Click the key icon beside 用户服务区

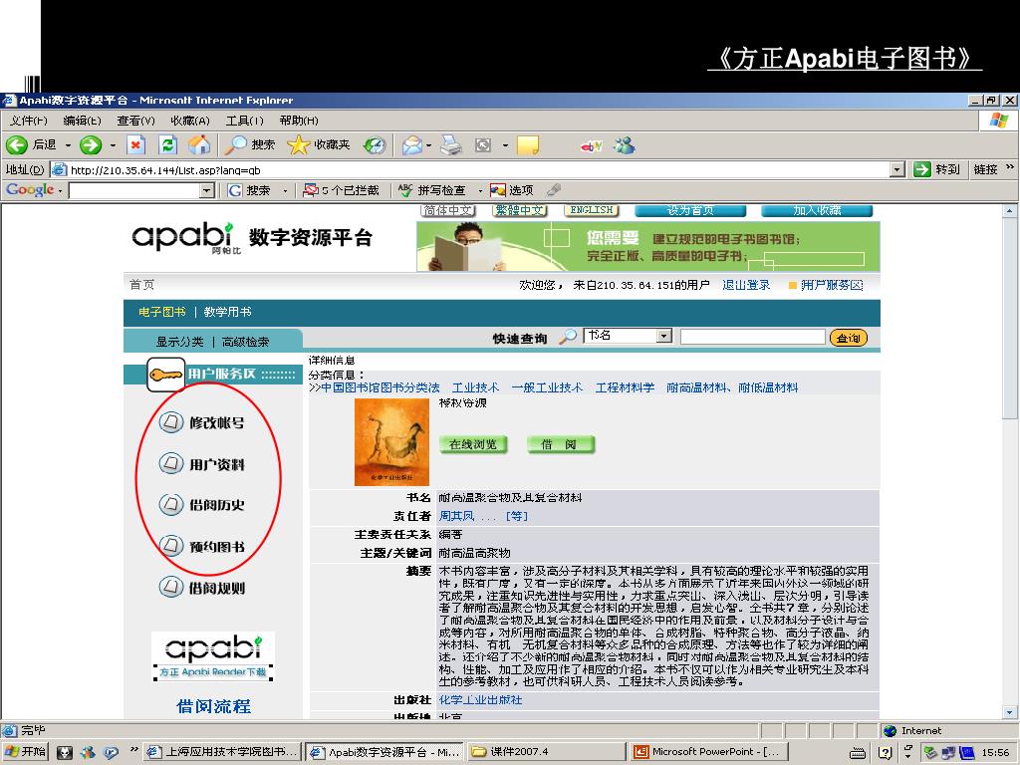pyautogui.click(x=165, y=375)
